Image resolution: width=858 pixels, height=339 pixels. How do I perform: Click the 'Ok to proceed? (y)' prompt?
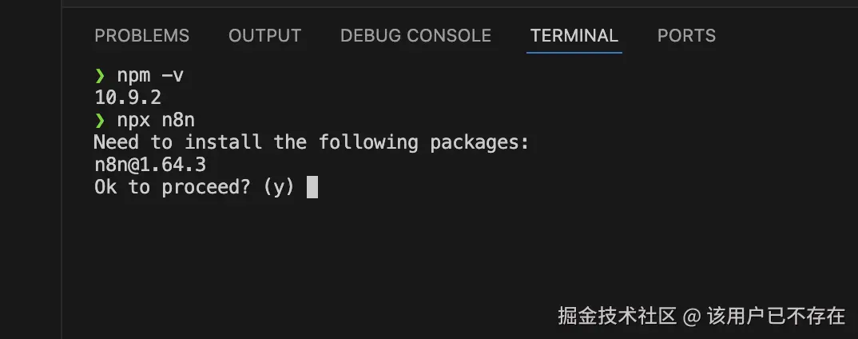point(194,188)
